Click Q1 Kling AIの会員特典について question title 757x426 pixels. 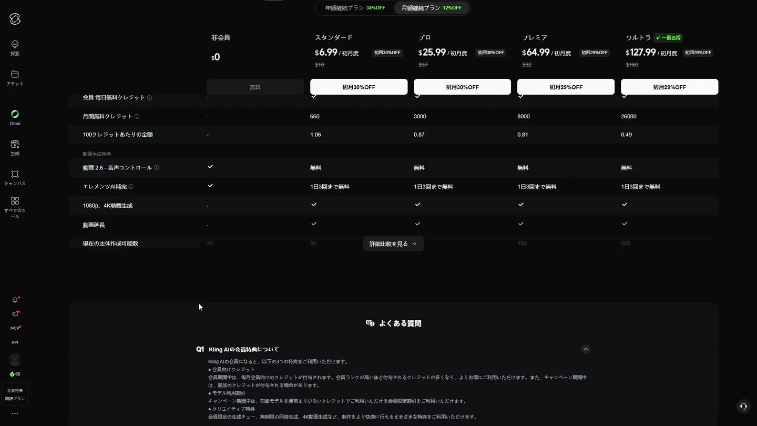(x=243, y=349)
